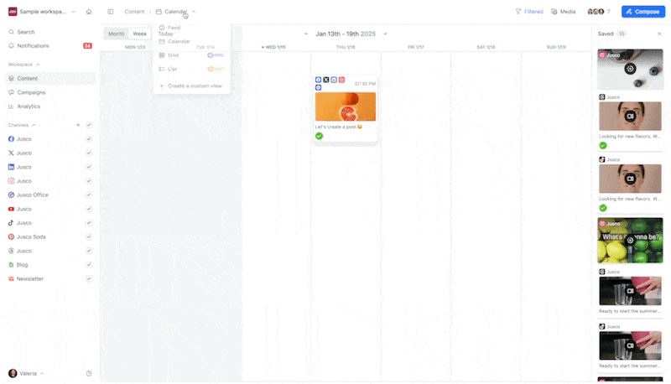Uncheck the Jusco Office channel checkbox
671x384 pixels.
tap(89, 195)
